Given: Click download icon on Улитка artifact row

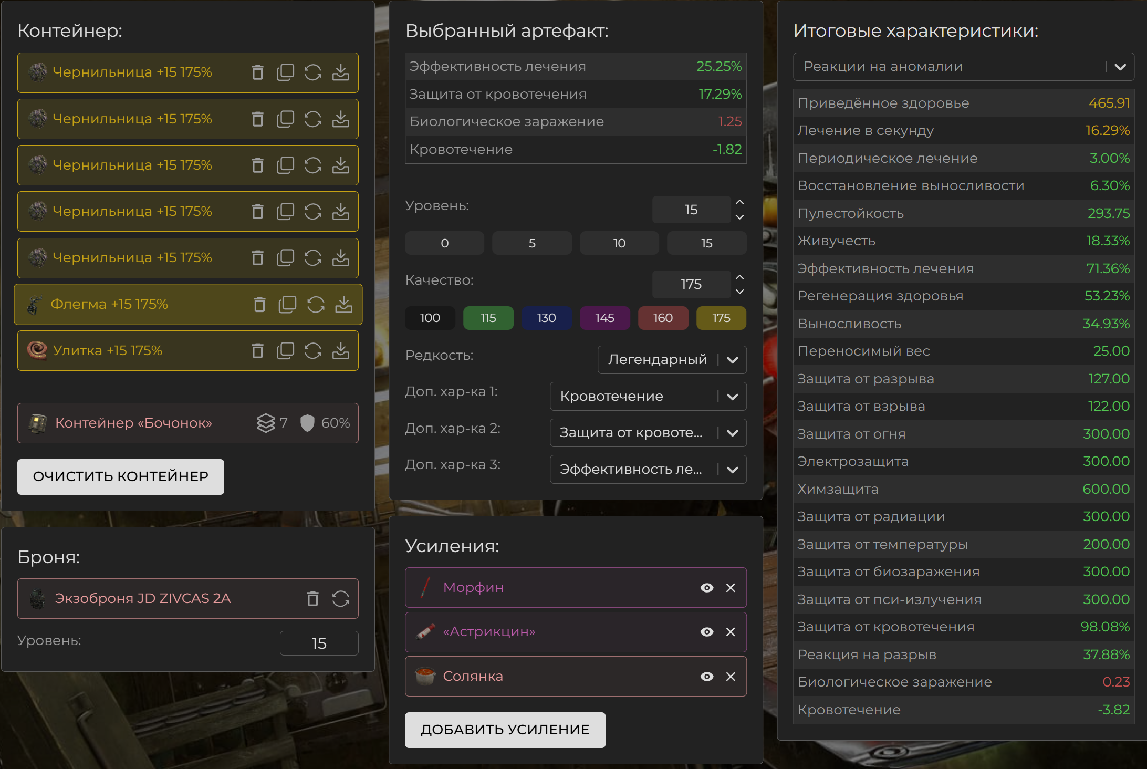Looking at the screenshot, I should (x=341, y=350).
